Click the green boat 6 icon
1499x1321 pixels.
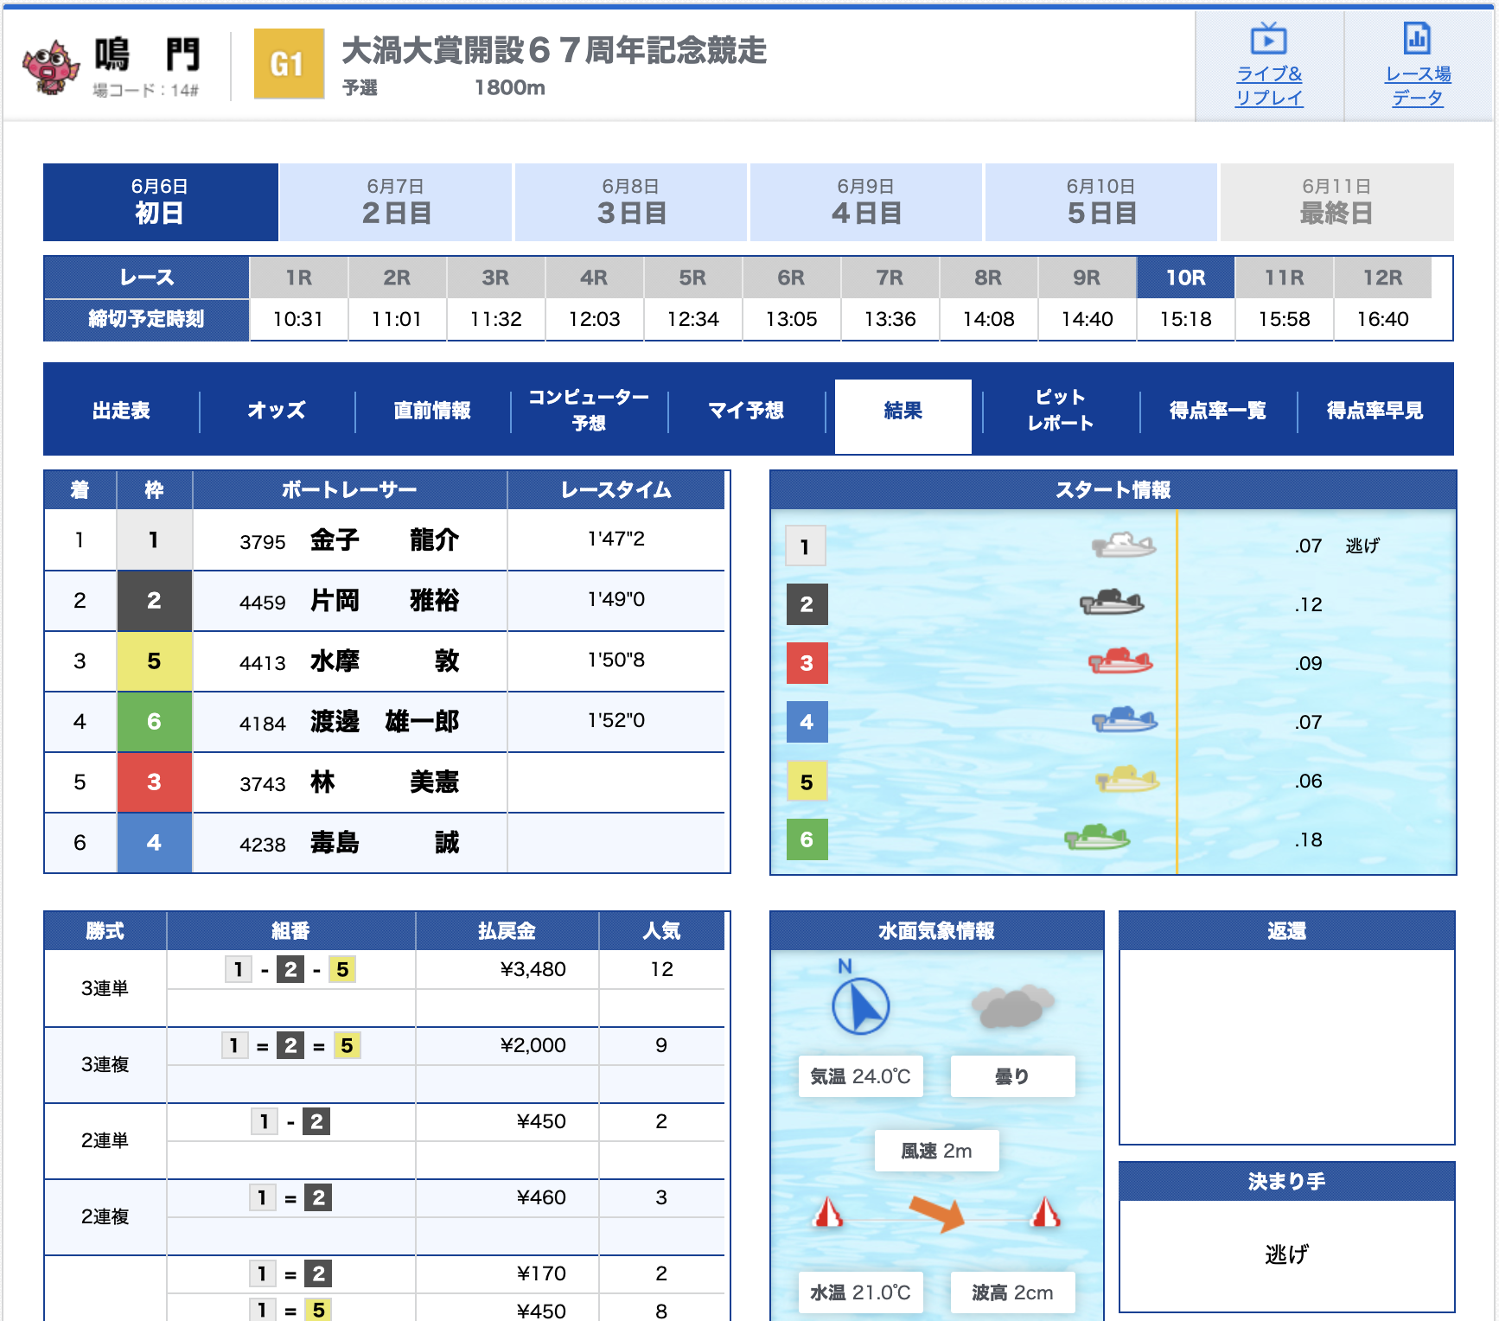(1097, 838)
